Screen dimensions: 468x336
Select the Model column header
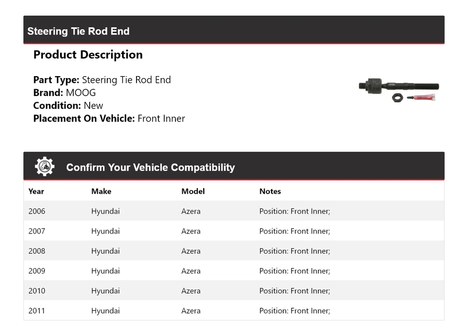(x=193, y=191)
